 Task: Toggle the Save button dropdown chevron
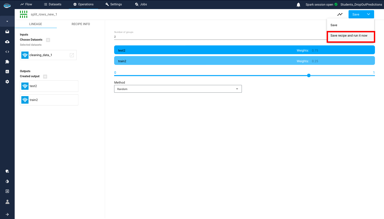pyautogui.click(x=368, y=14)
